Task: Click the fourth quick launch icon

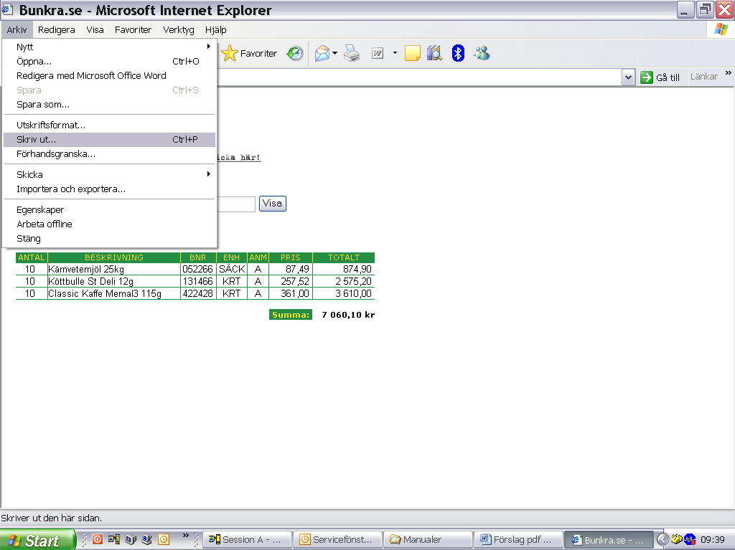Action: click(x=146, y=539)
